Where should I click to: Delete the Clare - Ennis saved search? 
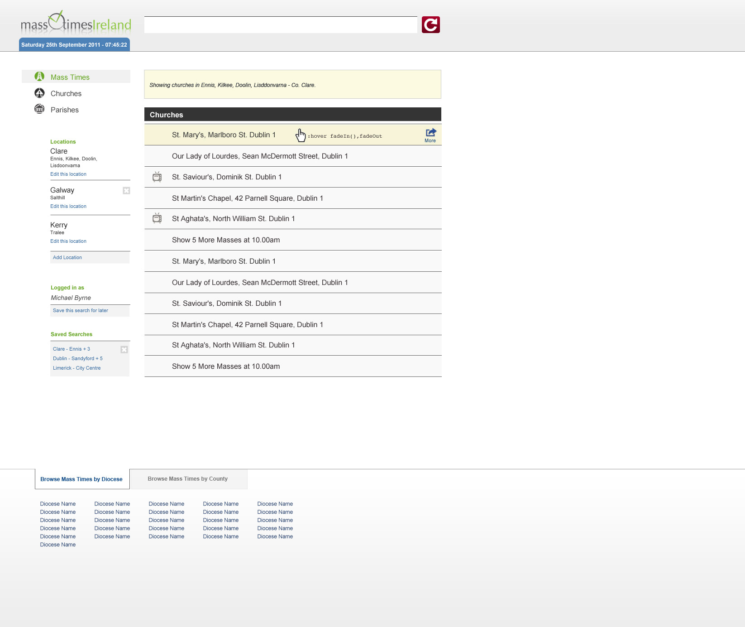tap(124, 349)
